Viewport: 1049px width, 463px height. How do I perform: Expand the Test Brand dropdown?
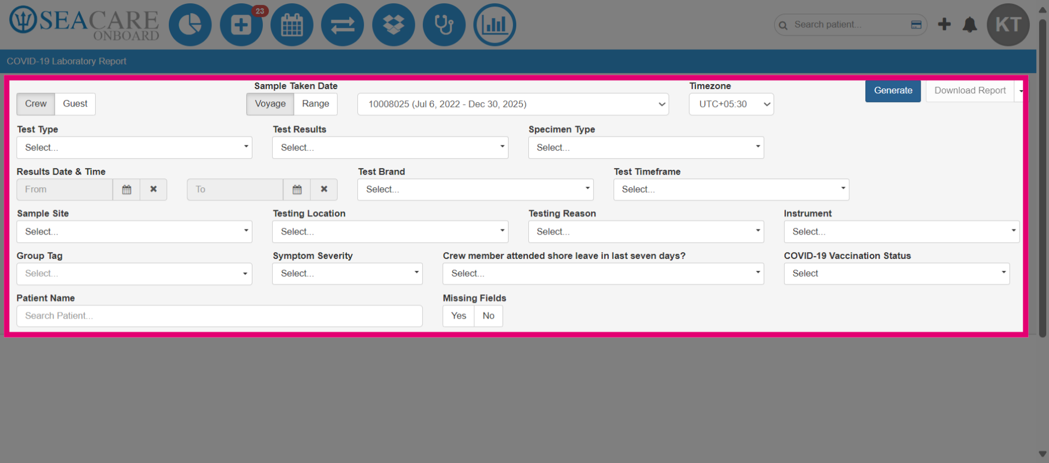pyautogui.click(x=475, y=189)
